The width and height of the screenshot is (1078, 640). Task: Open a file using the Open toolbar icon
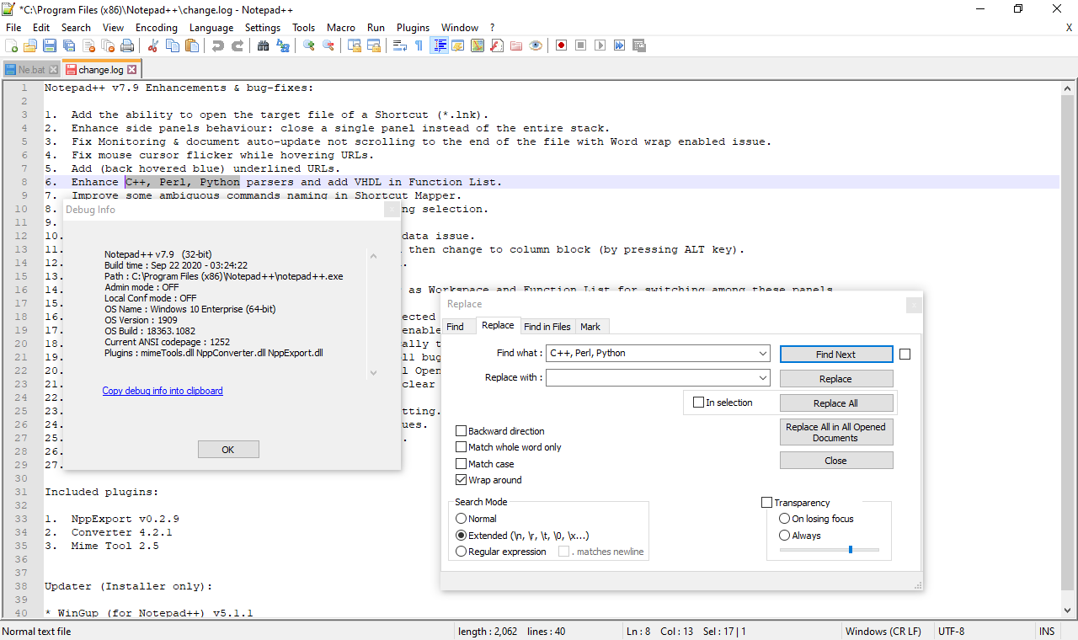30,45
